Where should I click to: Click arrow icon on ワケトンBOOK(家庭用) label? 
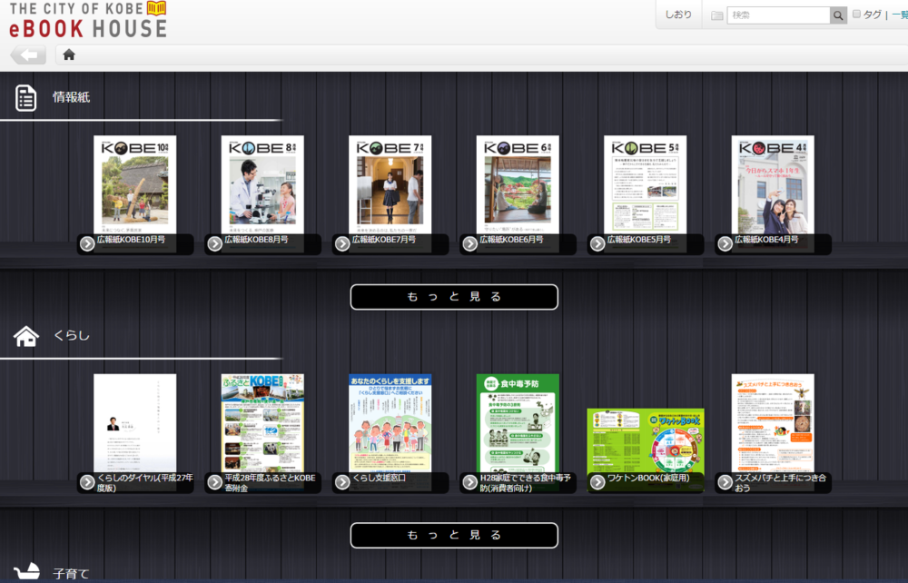(597, 482)
